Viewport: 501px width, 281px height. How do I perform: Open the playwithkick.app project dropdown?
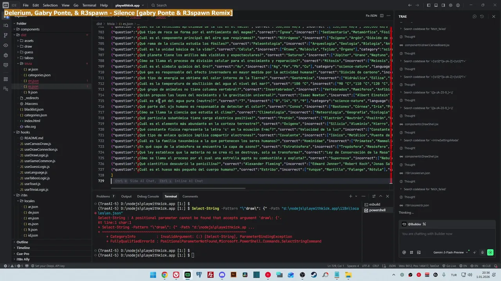[x=130, y=5]
